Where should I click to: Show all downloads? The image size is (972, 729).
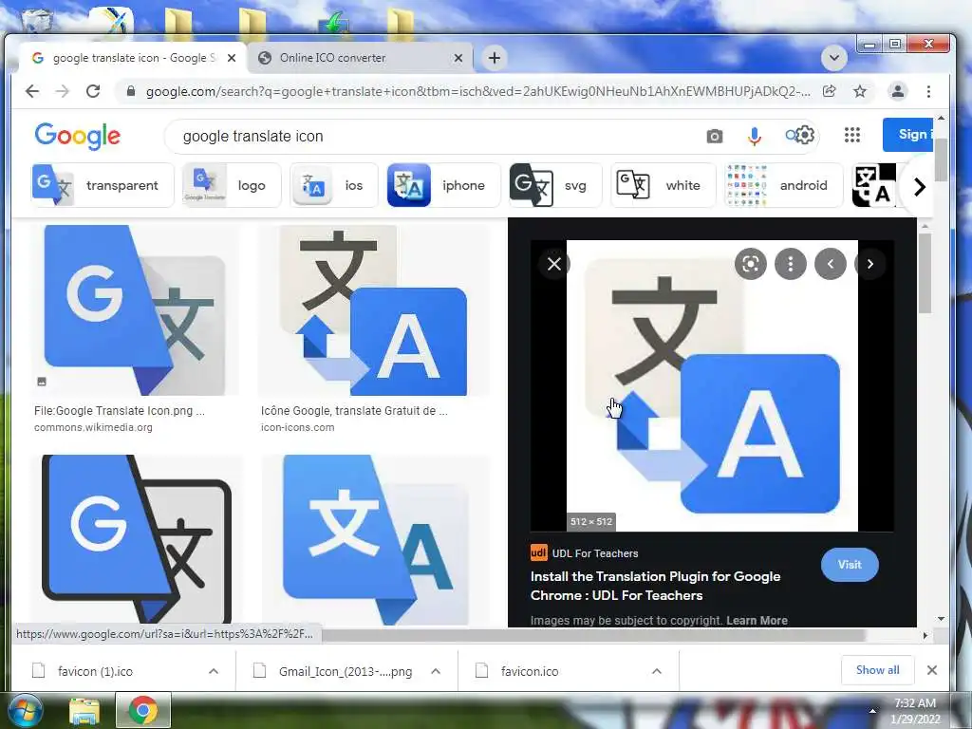tap(877, 670)
